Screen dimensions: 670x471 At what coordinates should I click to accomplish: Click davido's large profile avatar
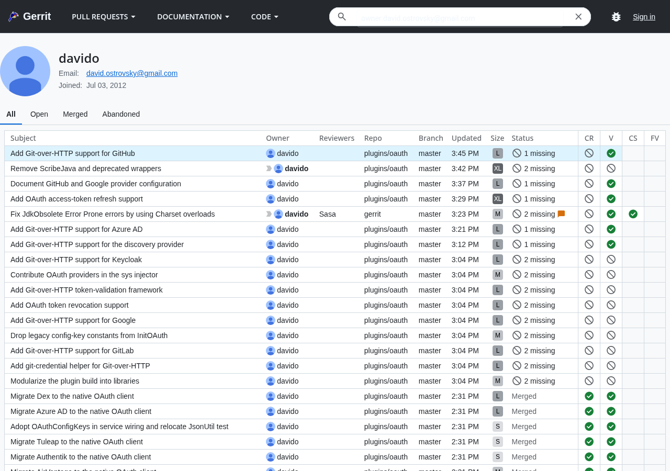pyautogui.click(x=25, y=71)
